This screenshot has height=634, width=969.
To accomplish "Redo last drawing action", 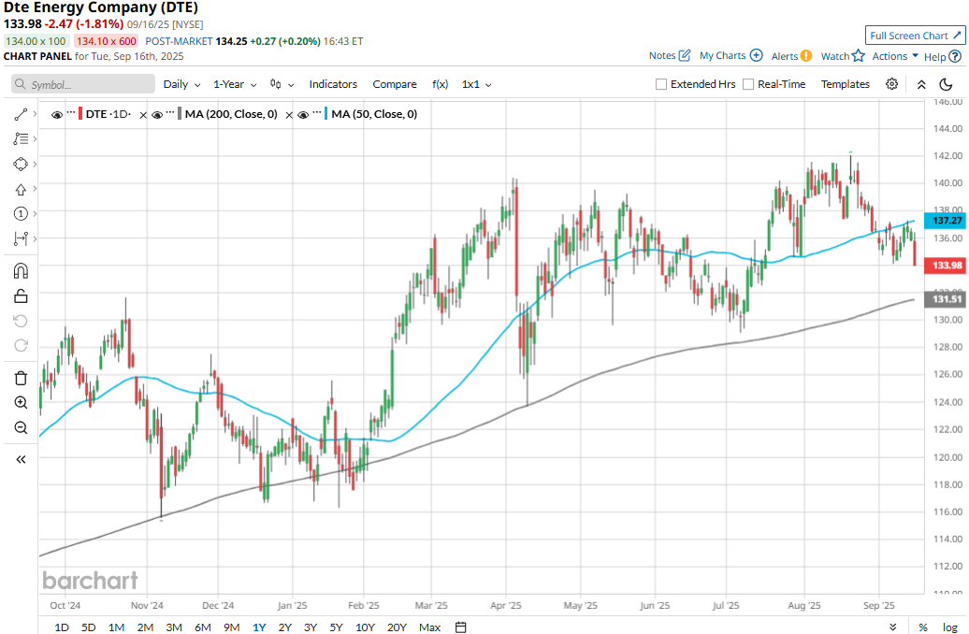I will 21,345.
